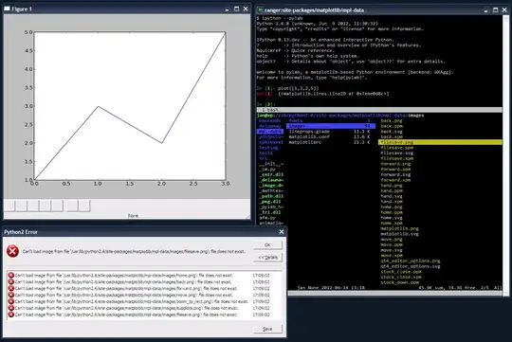Image resolution: width=512 pixels, height=342 pixels.
Task: Close the Python2 Error dialog
Action: tap(282, 232)
